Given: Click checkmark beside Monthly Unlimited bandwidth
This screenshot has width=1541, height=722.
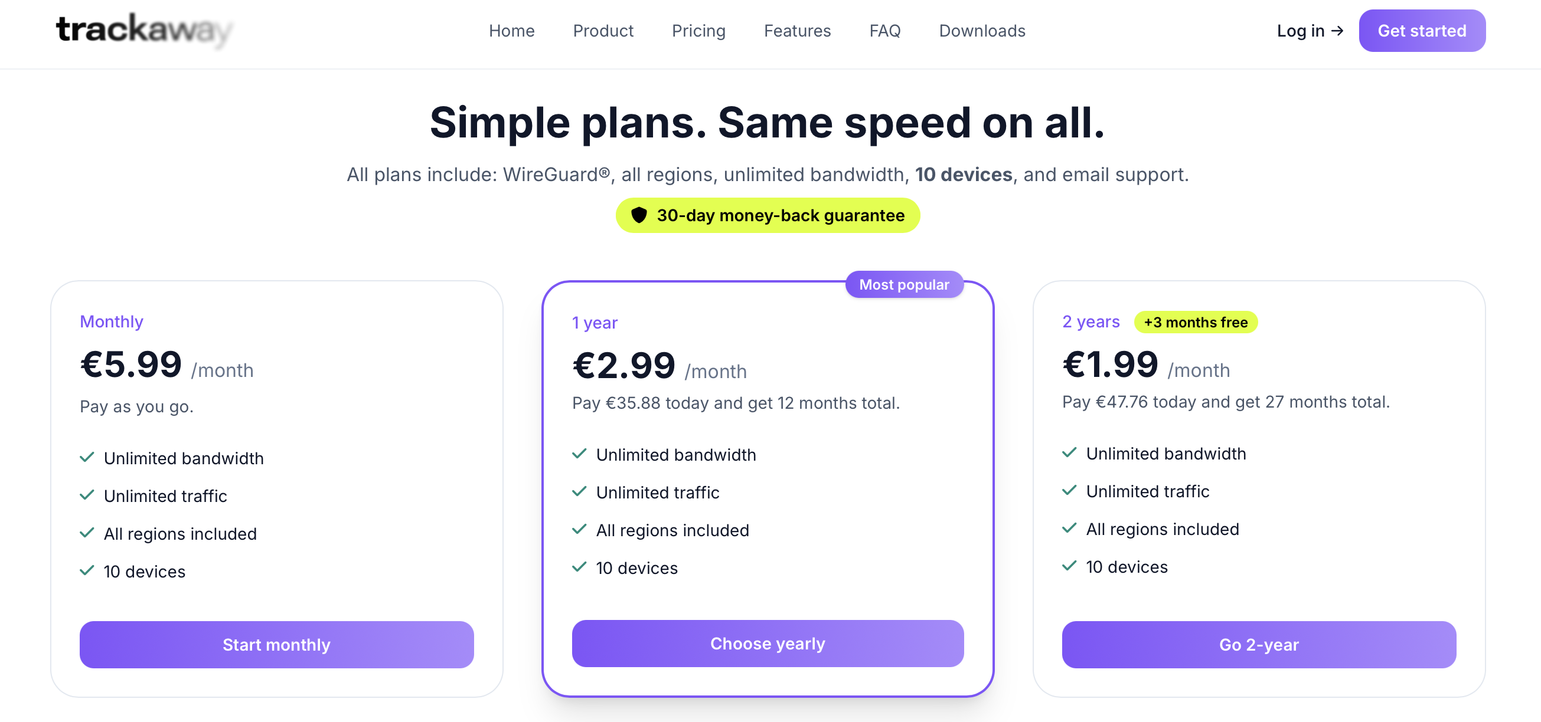Looking at the screenshot, I should coord(87,458).
